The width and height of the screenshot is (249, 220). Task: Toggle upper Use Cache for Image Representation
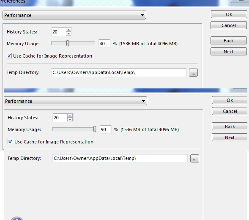[x=9, y=56]
